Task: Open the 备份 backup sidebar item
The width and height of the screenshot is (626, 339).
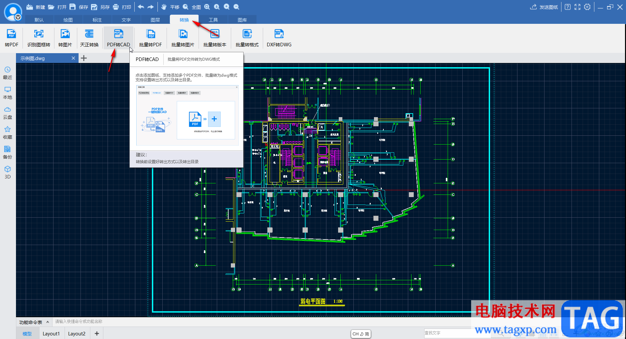Action: tap(7, 153)
